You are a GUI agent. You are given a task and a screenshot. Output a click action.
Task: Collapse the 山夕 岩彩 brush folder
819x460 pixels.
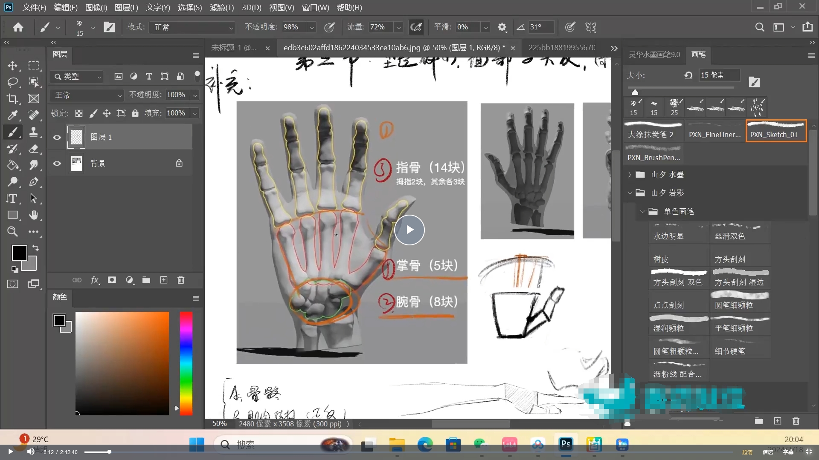point(630,193)
